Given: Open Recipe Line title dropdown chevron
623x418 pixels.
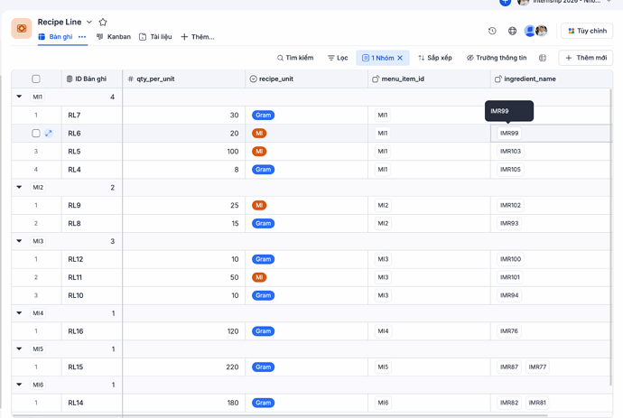Looking at the screenshot, I should coord(89,23).
